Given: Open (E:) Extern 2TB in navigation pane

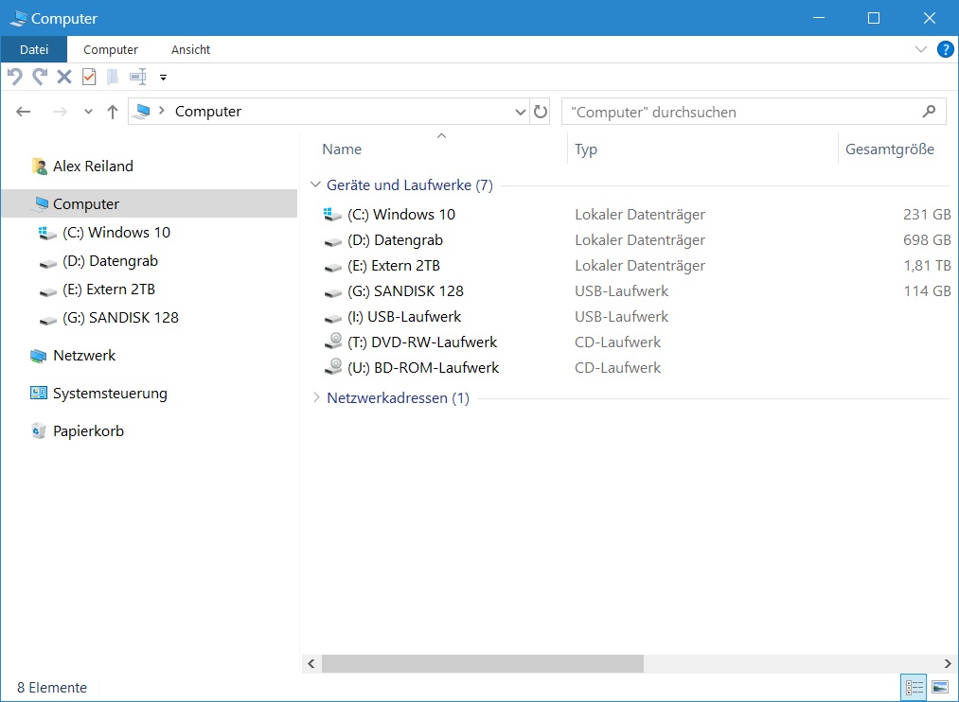Looking at the screenshot, I should pos(109,289).
